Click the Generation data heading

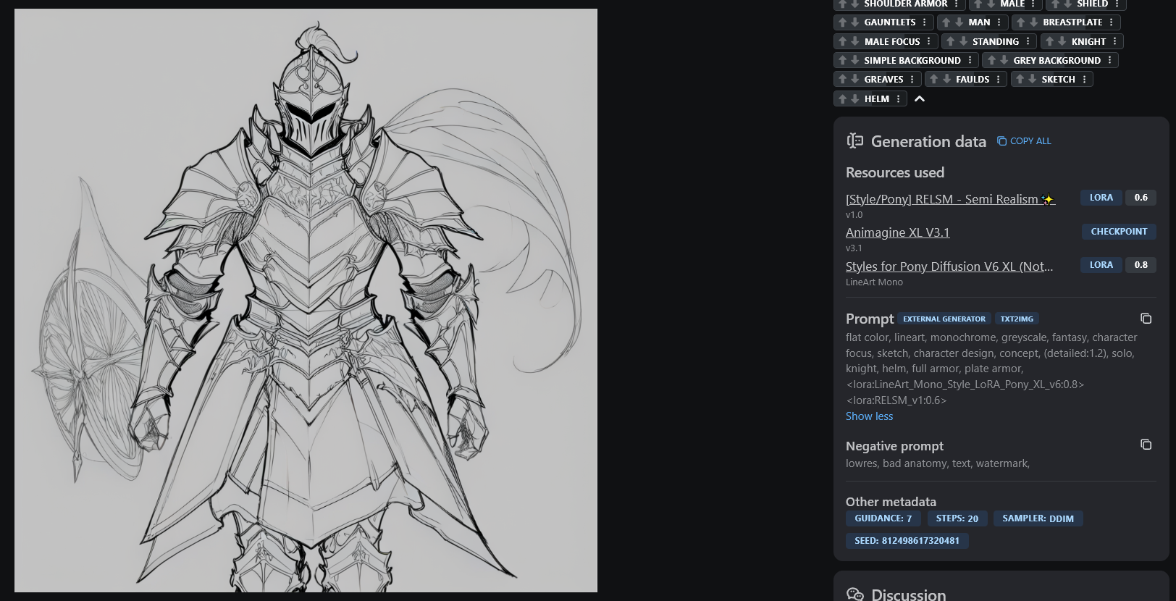[928, 141]
